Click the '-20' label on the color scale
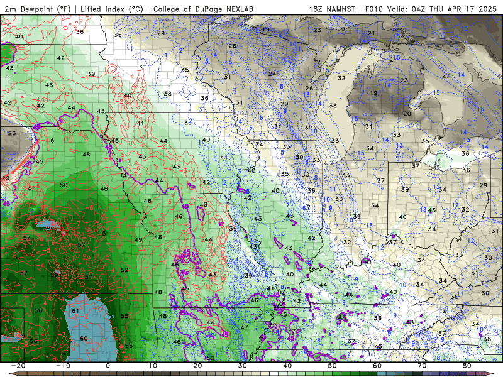Image resolution: width=503 pixels, height=377 pixels. [x=18, y=366]
